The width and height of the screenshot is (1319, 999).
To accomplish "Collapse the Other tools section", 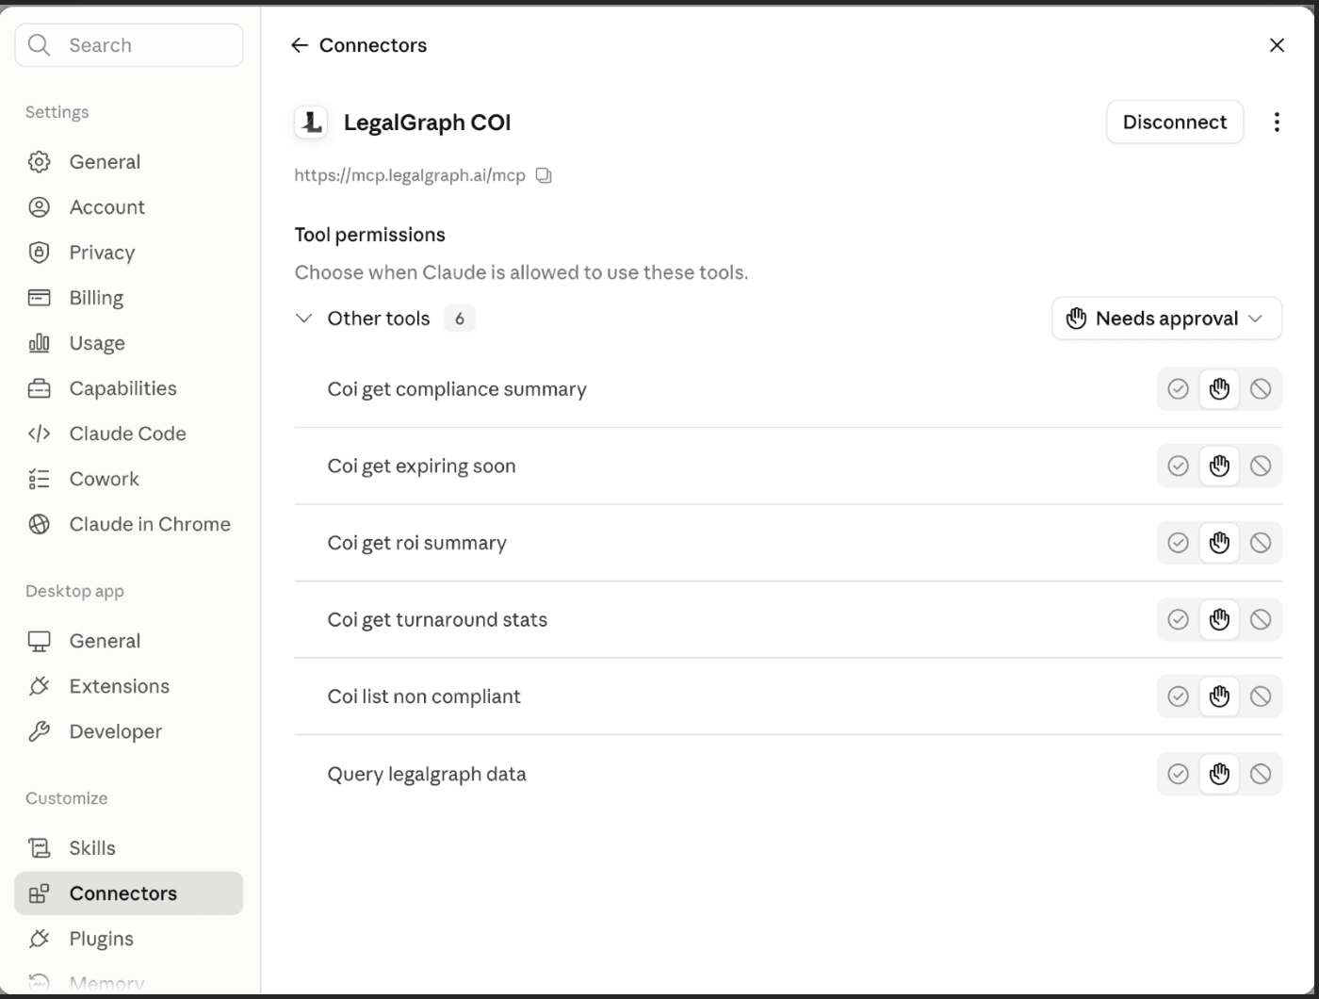I will [303, 319].
